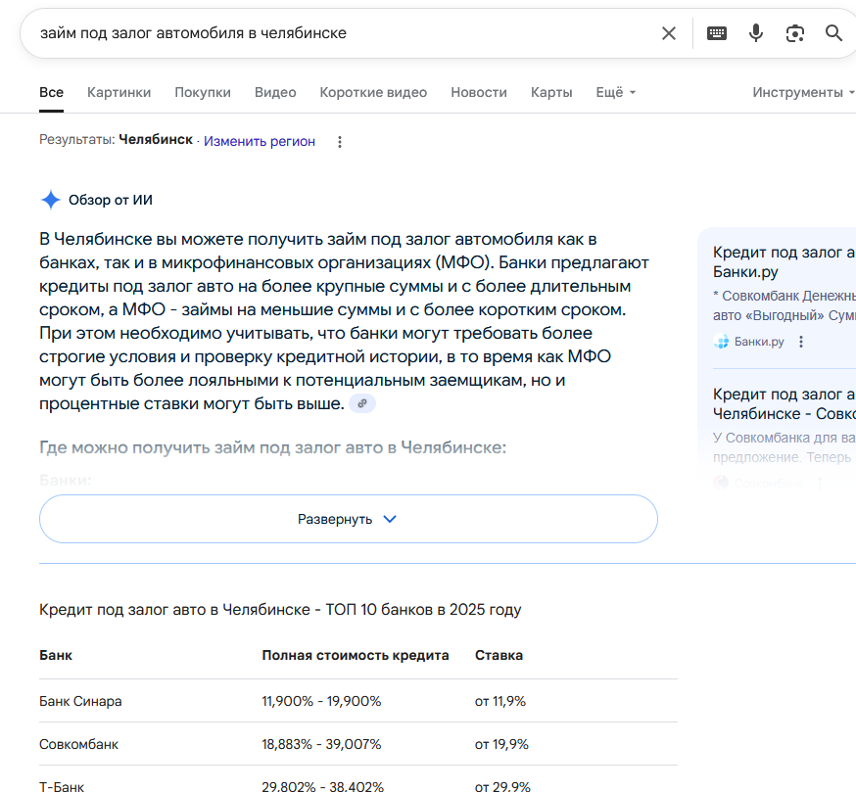Switch to the Видео tab

pos(275,92)
